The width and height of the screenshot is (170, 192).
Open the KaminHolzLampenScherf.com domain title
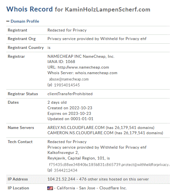click(108, 10)
